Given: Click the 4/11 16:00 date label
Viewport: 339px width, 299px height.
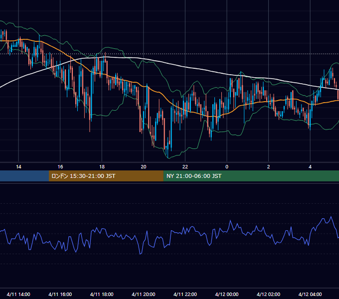Looking at the screenshot, I should pyautogui.click(x=60, y=294).
